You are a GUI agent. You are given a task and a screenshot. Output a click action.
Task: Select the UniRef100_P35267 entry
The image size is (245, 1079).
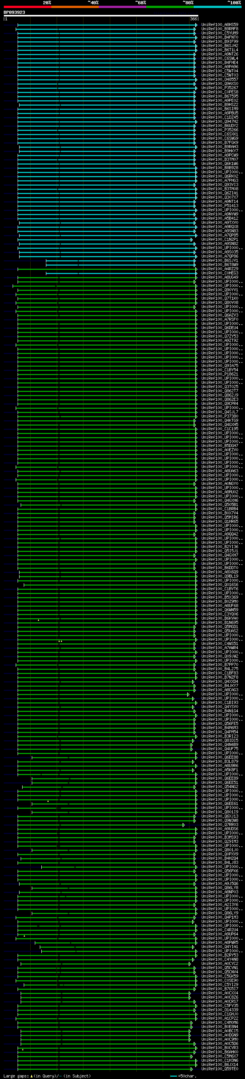coord(220,88)
